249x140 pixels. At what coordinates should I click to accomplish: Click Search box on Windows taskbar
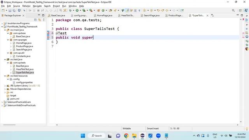pyautogui.click(x=96, y=136)
